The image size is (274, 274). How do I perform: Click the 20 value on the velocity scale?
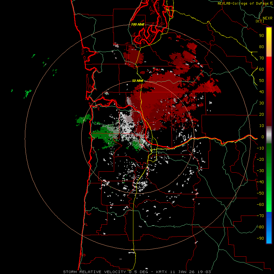tap(262, 114)
